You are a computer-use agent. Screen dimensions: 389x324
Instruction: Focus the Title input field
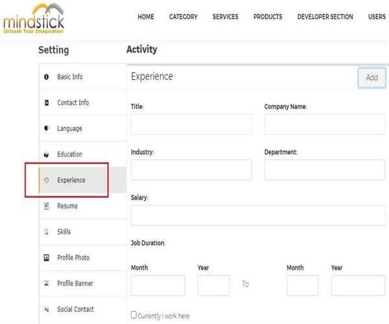(191, 124)
